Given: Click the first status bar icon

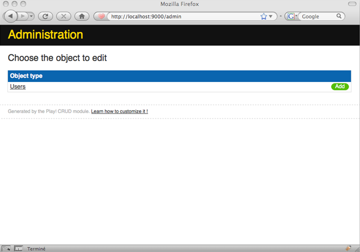Looking at the screenshot, I should coord(6,248).
